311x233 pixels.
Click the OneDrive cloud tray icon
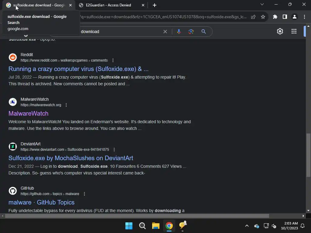[x=256, y=226]
